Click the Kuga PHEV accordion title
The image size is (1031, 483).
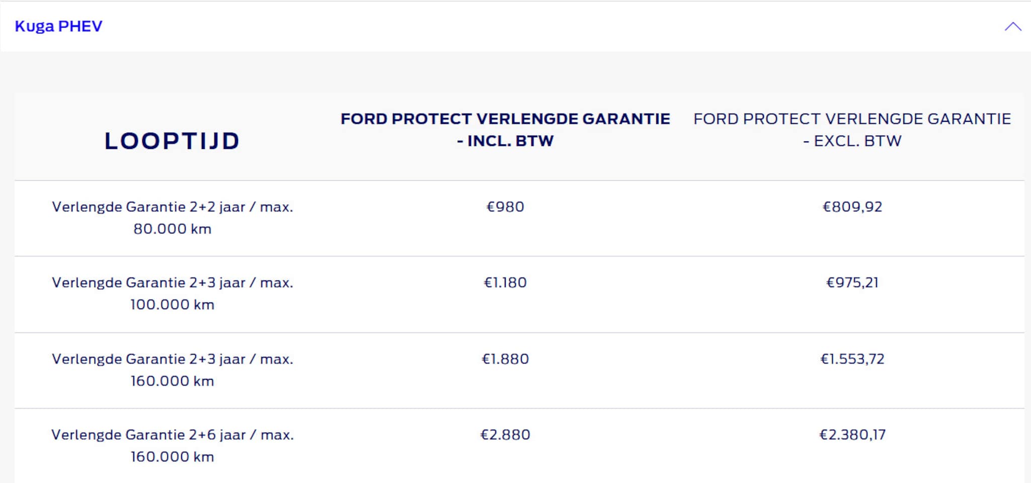58,26
